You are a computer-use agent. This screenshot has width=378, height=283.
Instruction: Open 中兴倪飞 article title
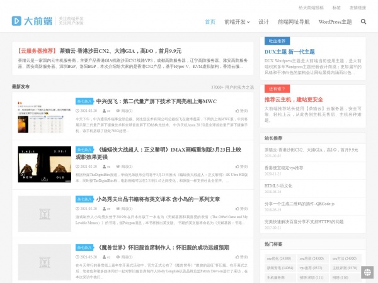tap(156, 101)
